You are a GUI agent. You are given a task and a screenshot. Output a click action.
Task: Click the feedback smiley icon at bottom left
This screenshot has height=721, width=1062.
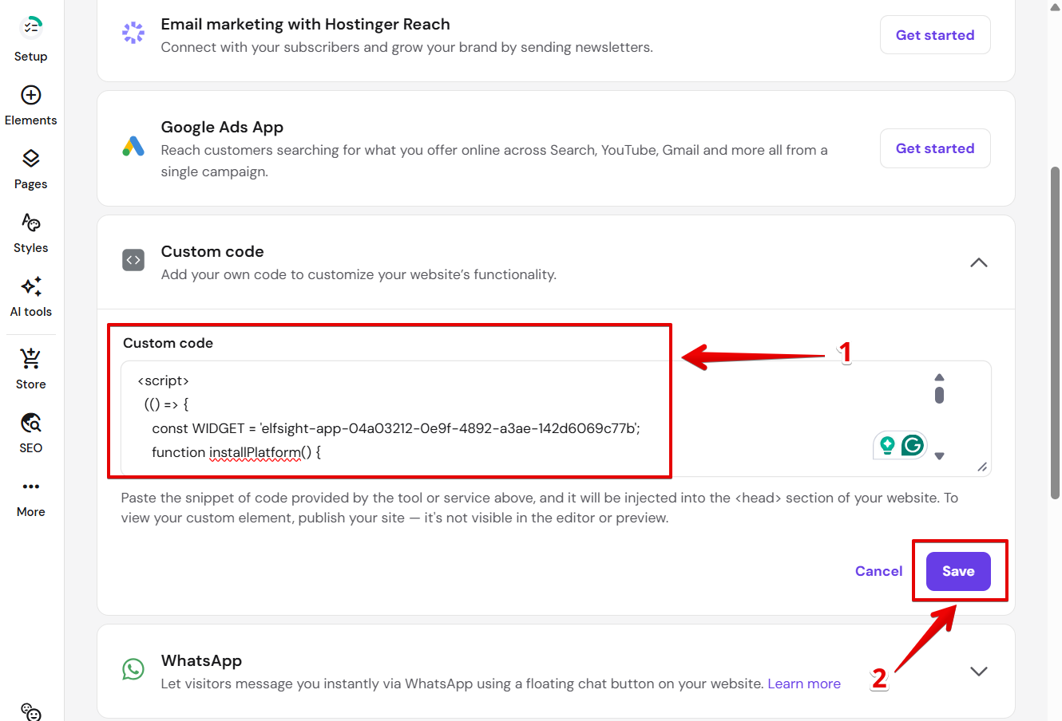[30, 711]
